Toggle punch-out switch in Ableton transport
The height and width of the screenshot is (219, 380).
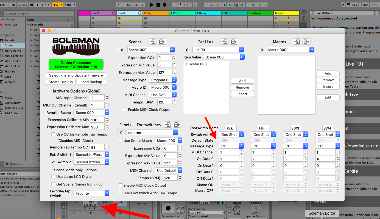tap(242, 5)
